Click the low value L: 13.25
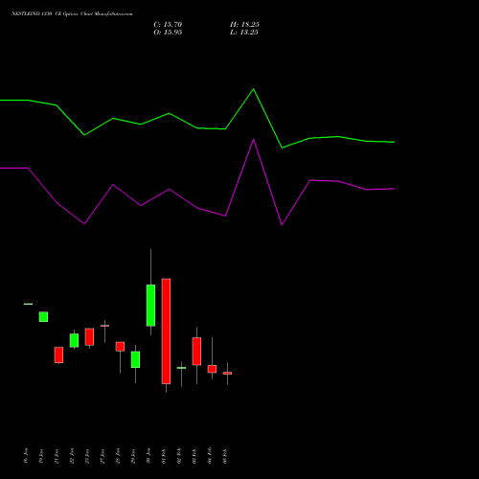479x479 pixels. coord(244,33)
